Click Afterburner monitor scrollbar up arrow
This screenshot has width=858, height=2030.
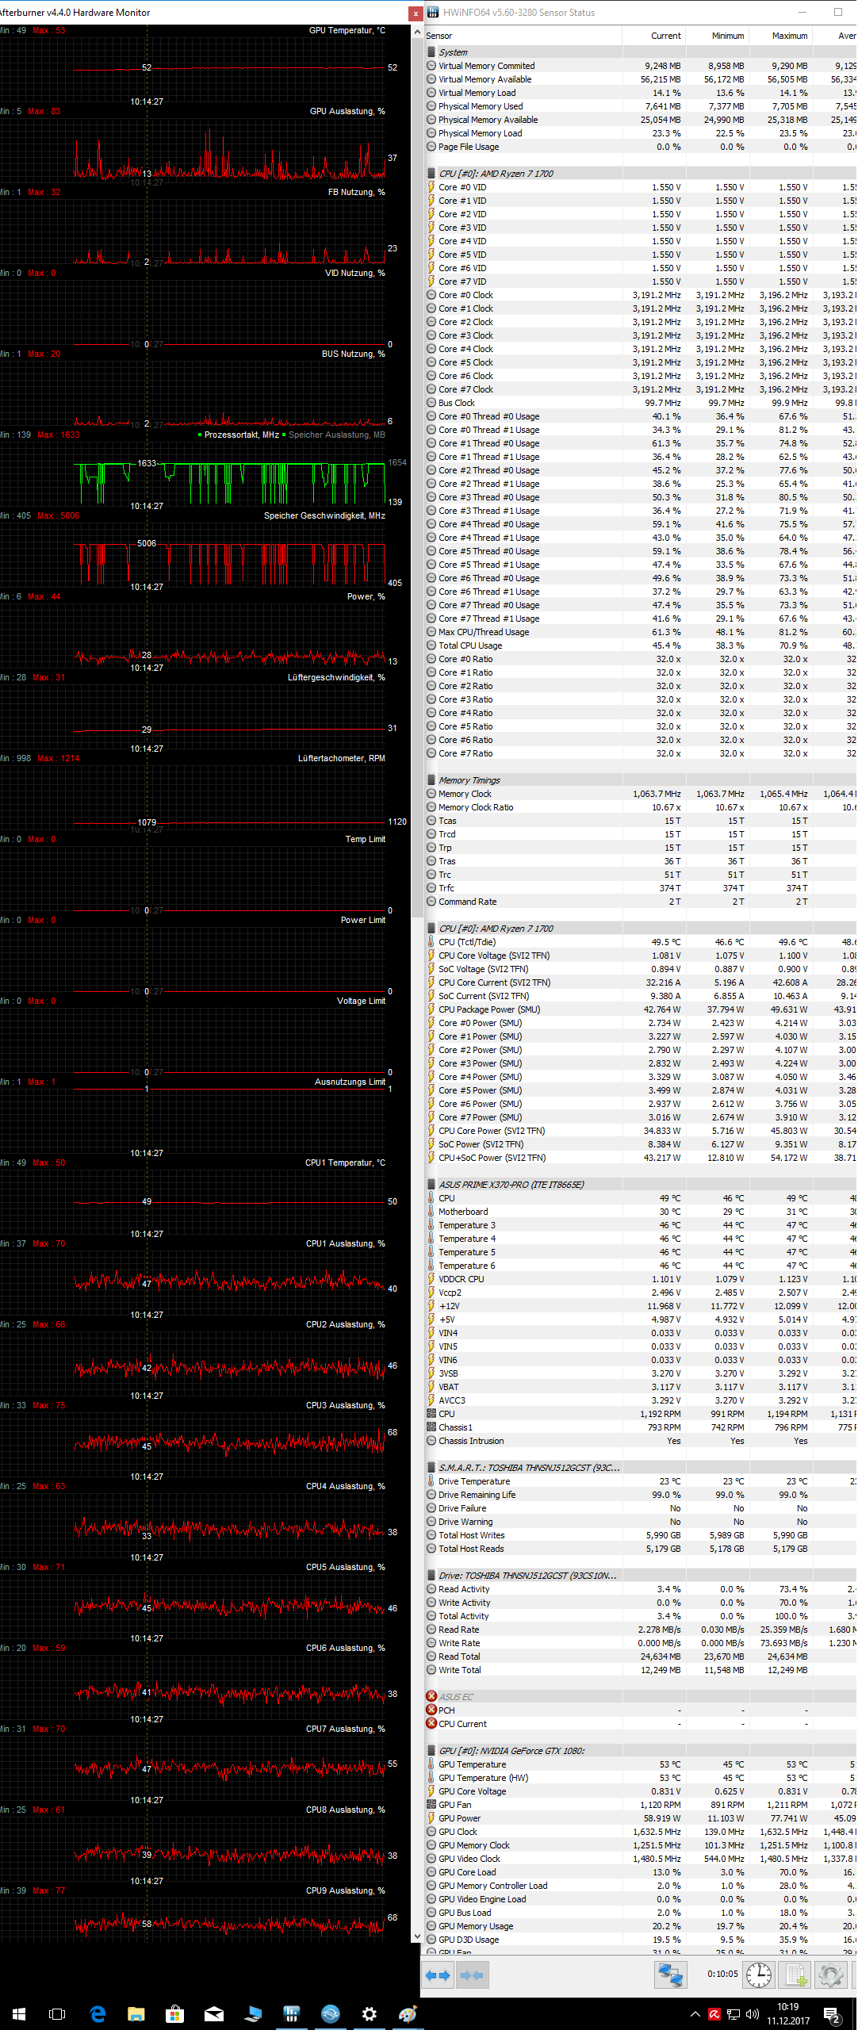[x=417, y=33]
